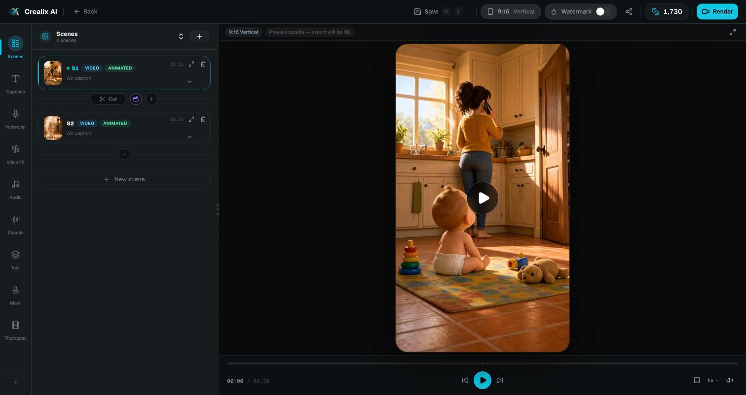Open the Voice FX sidebar panel
Viewport: 746px width, 395px height.
[x=15, y=154]
